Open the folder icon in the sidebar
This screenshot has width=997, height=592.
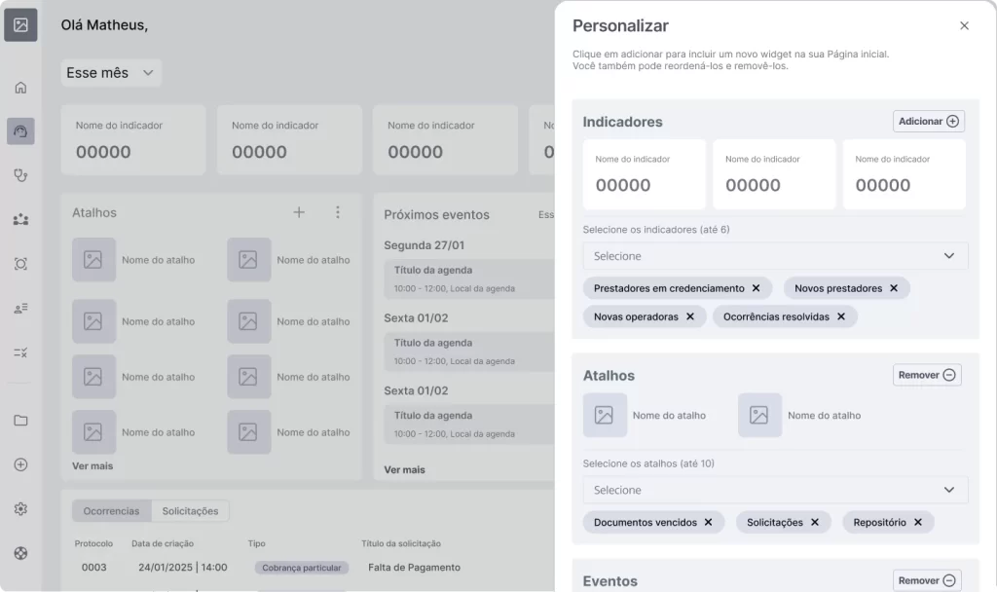coord(20,421)
